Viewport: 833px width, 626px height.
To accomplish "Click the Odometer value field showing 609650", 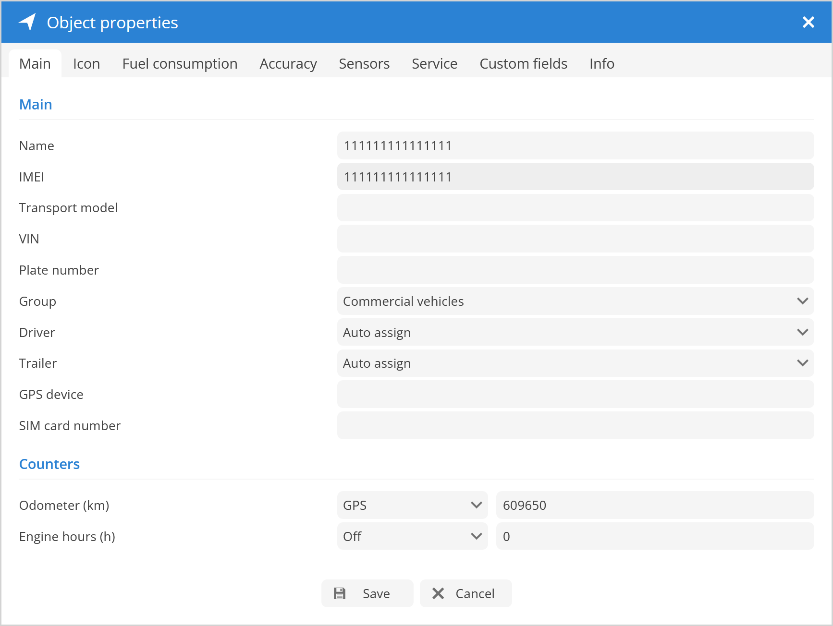I will [x=655, y=505].
